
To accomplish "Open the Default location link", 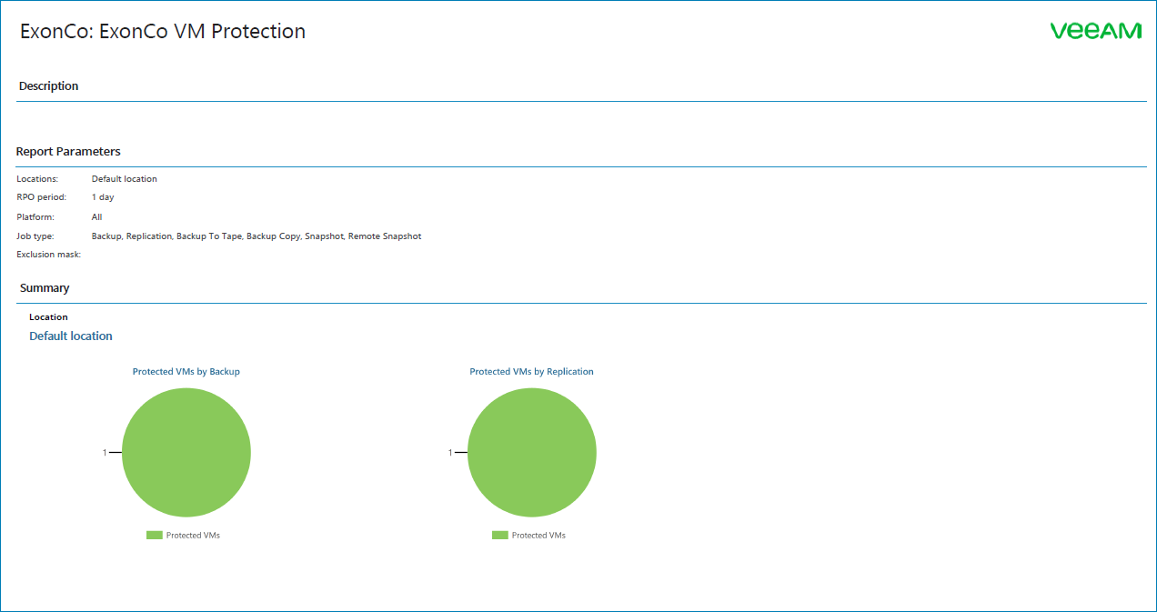I will [x=70, y=336].
